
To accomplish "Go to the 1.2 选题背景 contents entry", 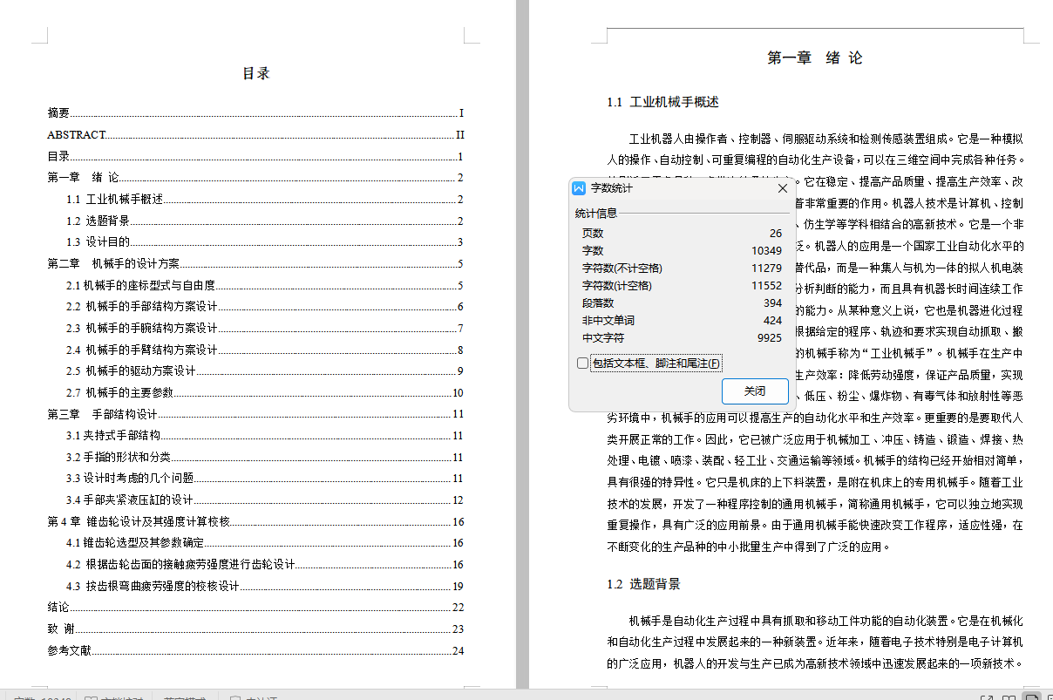I will (x=265, y=221).
